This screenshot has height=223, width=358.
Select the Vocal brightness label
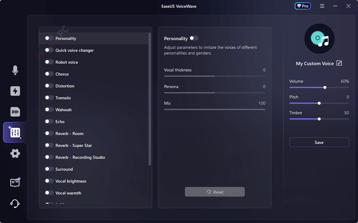[x=71, y=181]
